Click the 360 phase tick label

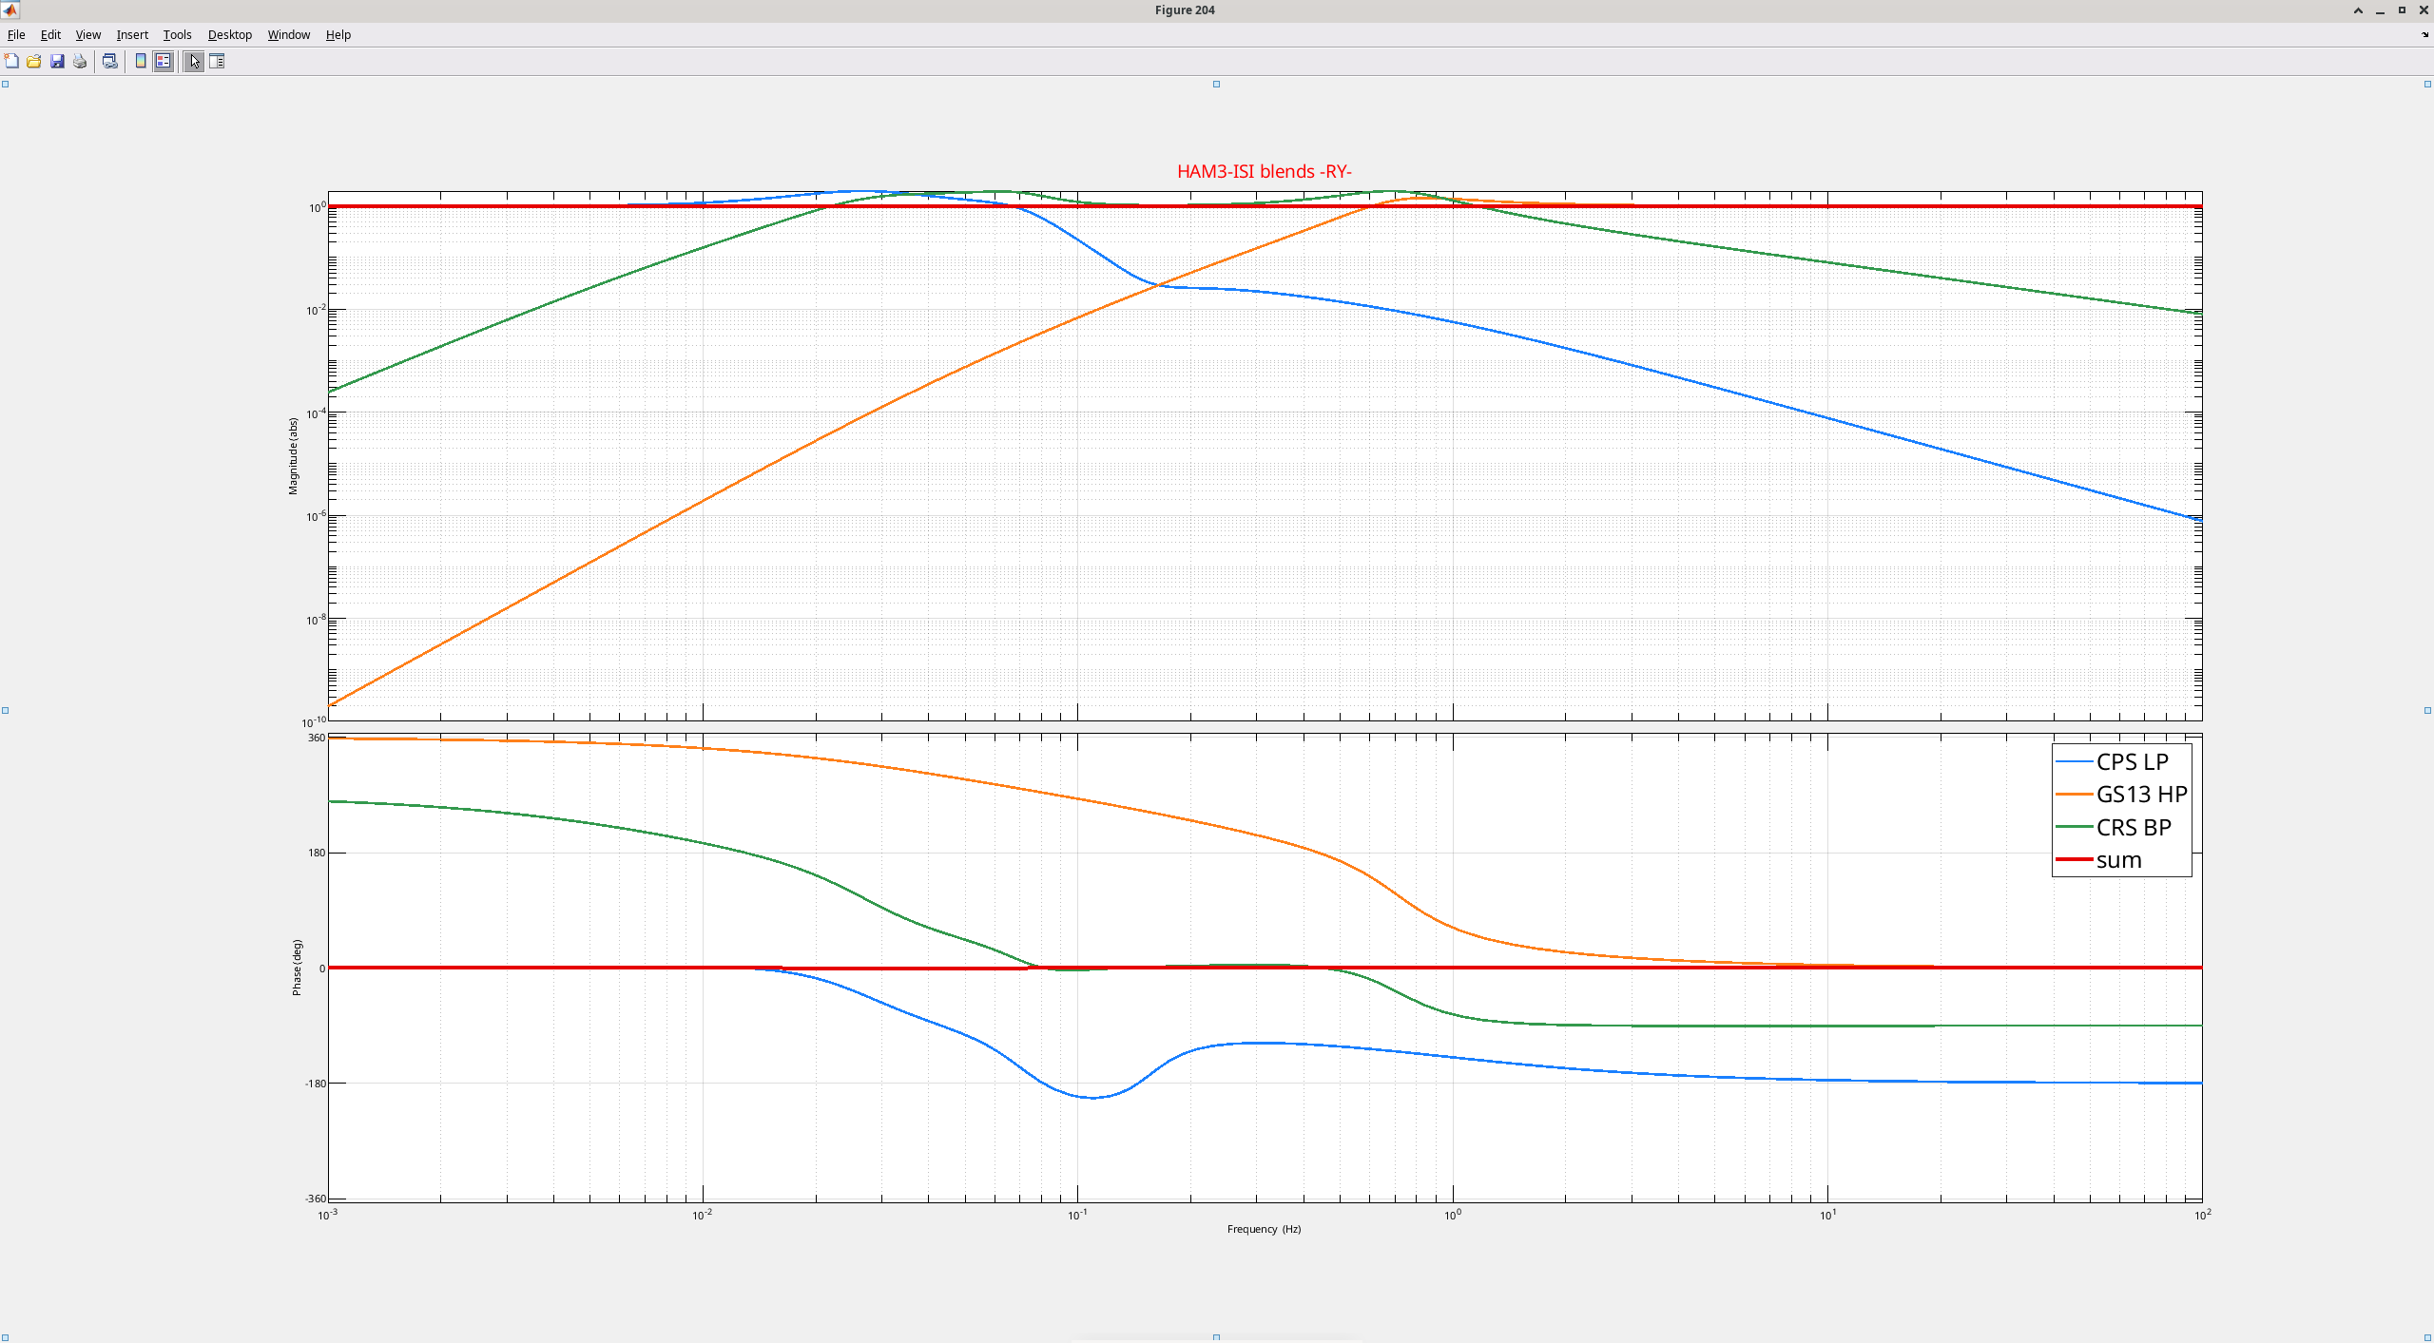(x=316, y=738)
